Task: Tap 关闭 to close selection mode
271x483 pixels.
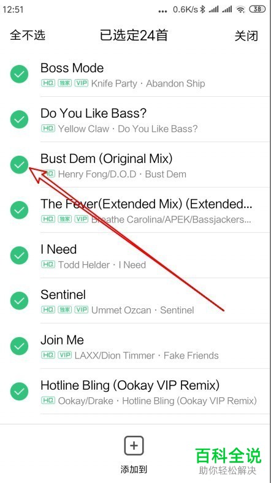Action: (x=246, y=36)
